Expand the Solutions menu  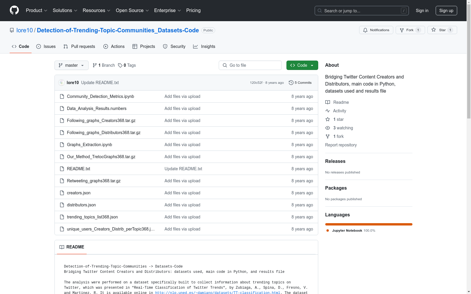(x=65, y=11)
